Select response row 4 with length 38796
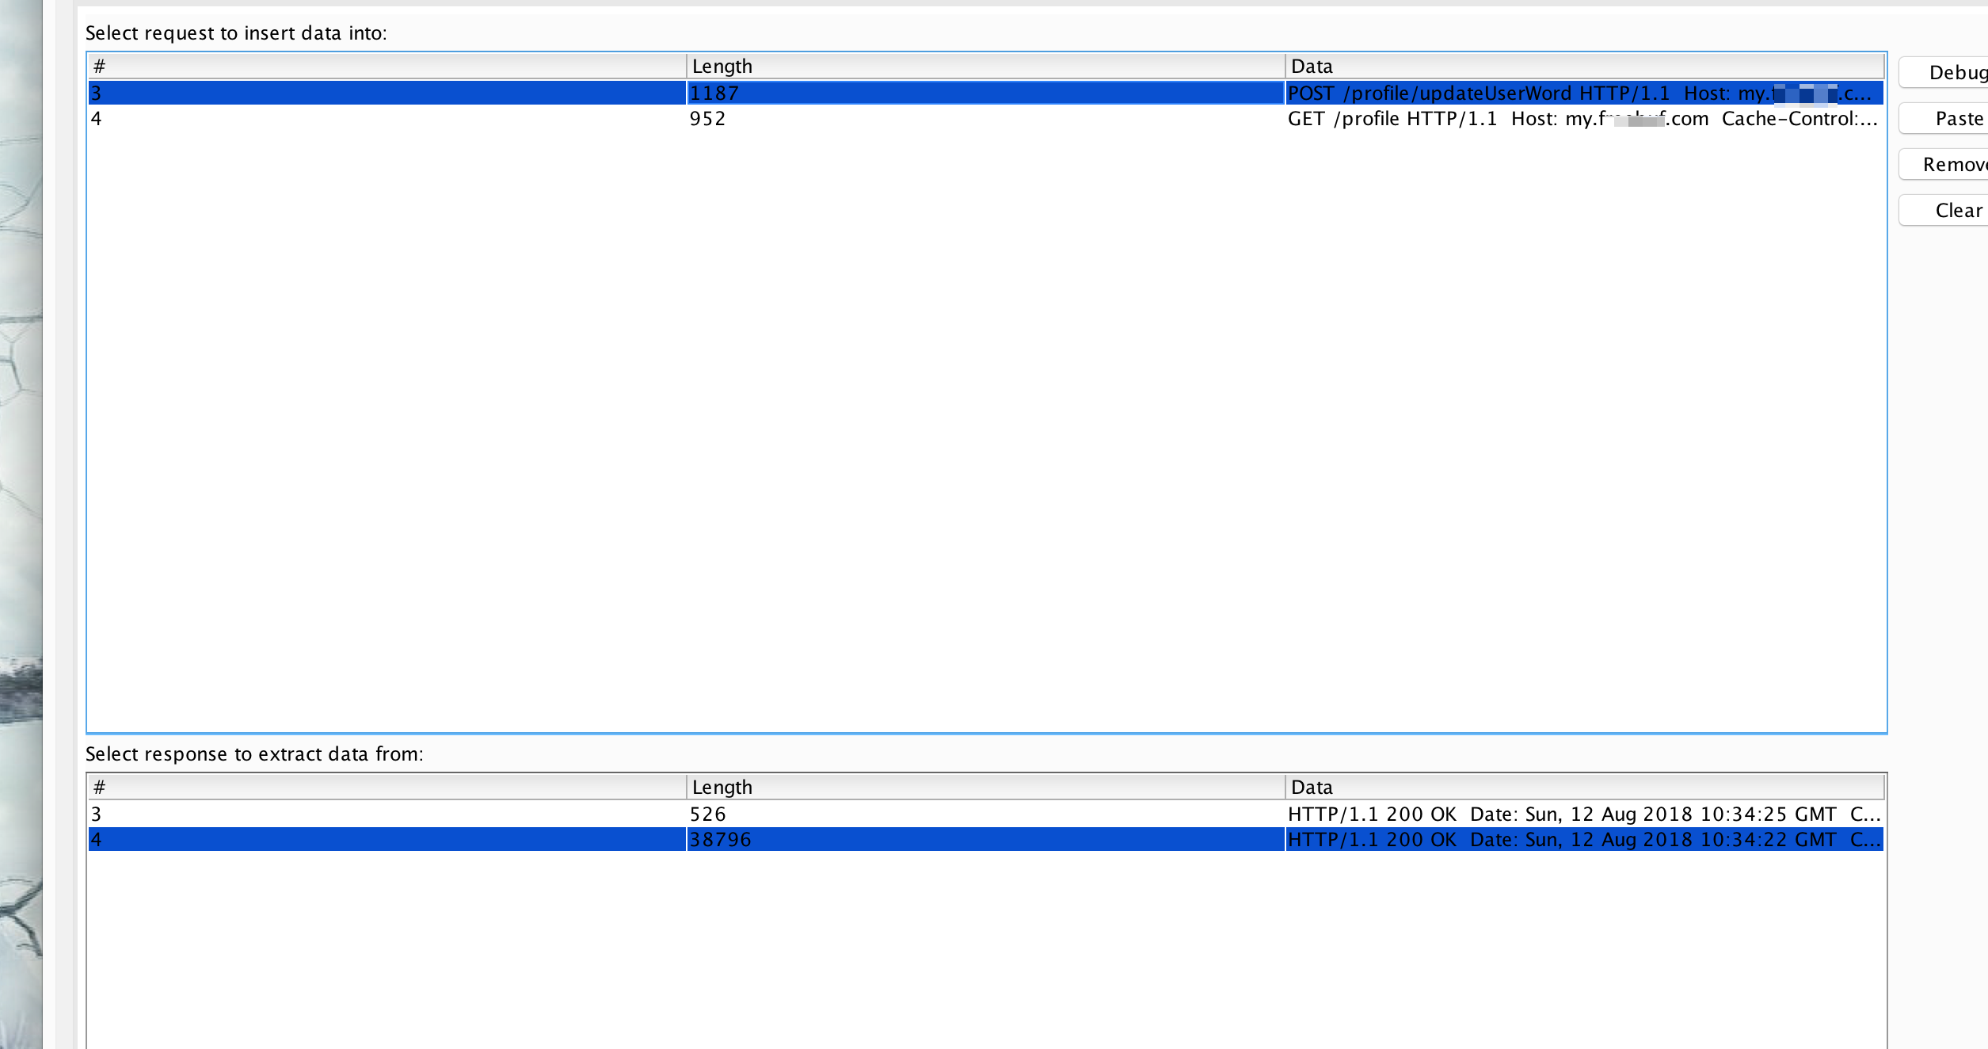Screen dimensions: 1988x1049 (719, 840)
